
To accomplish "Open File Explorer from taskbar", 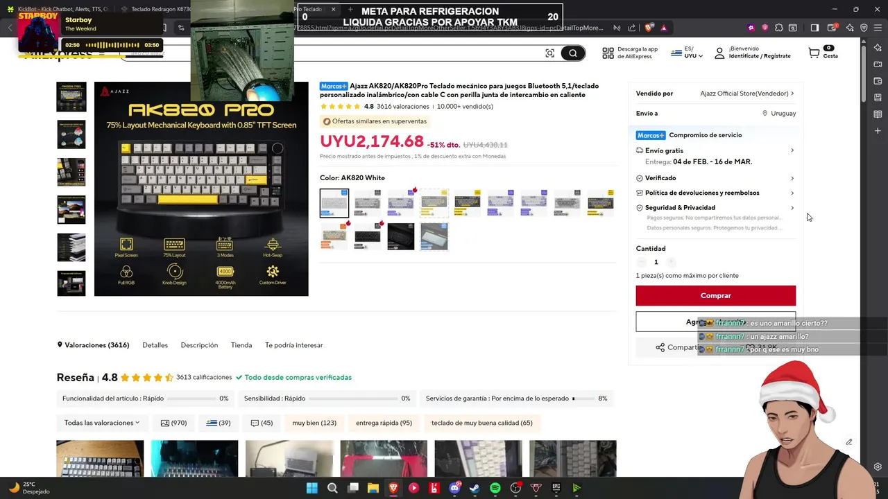I will [373, 488].
